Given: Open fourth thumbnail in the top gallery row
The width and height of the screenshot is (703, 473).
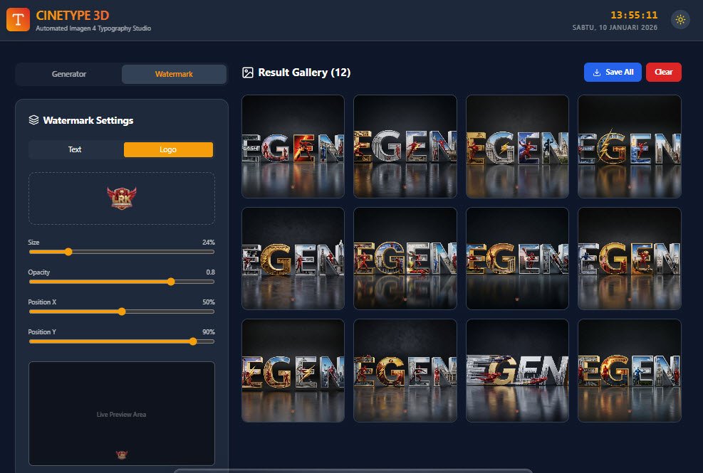Looking at the screenshot, I should click(x=630, y=147).
